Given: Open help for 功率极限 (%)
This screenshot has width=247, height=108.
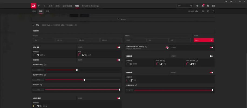Looking at the screenshot, I should (136, 85).
